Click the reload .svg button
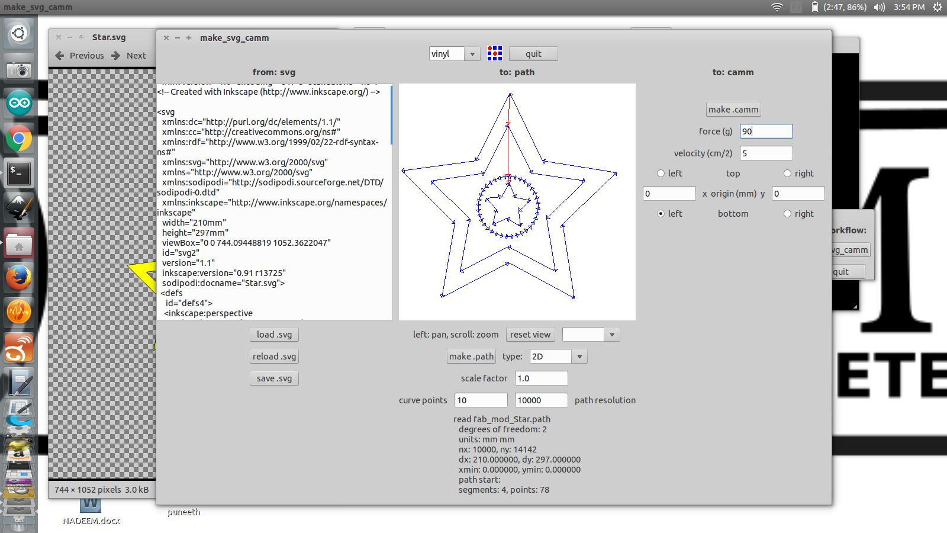Viewport: 947px width, 533px height. (x=274, y=357)
